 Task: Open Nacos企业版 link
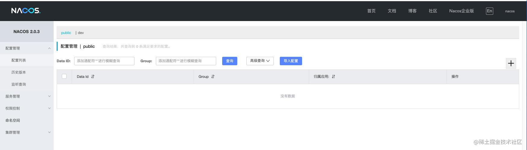(x=462, y=11)
